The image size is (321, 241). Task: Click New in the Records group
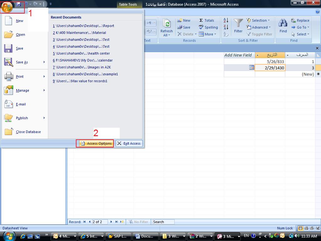(x=184, y=20)
